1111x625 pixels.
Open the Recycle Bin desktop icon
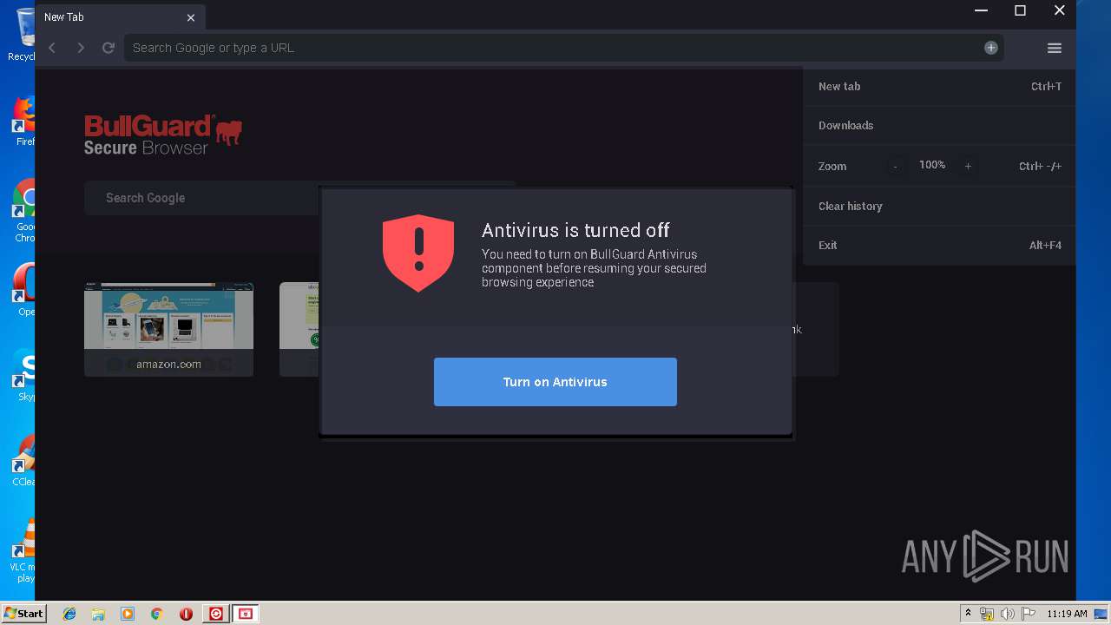click(x=22, y=35)
